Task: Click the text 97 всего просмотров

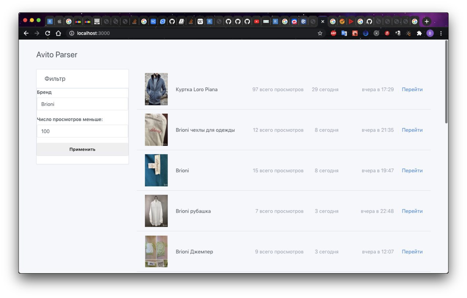Action: (278, 89)
